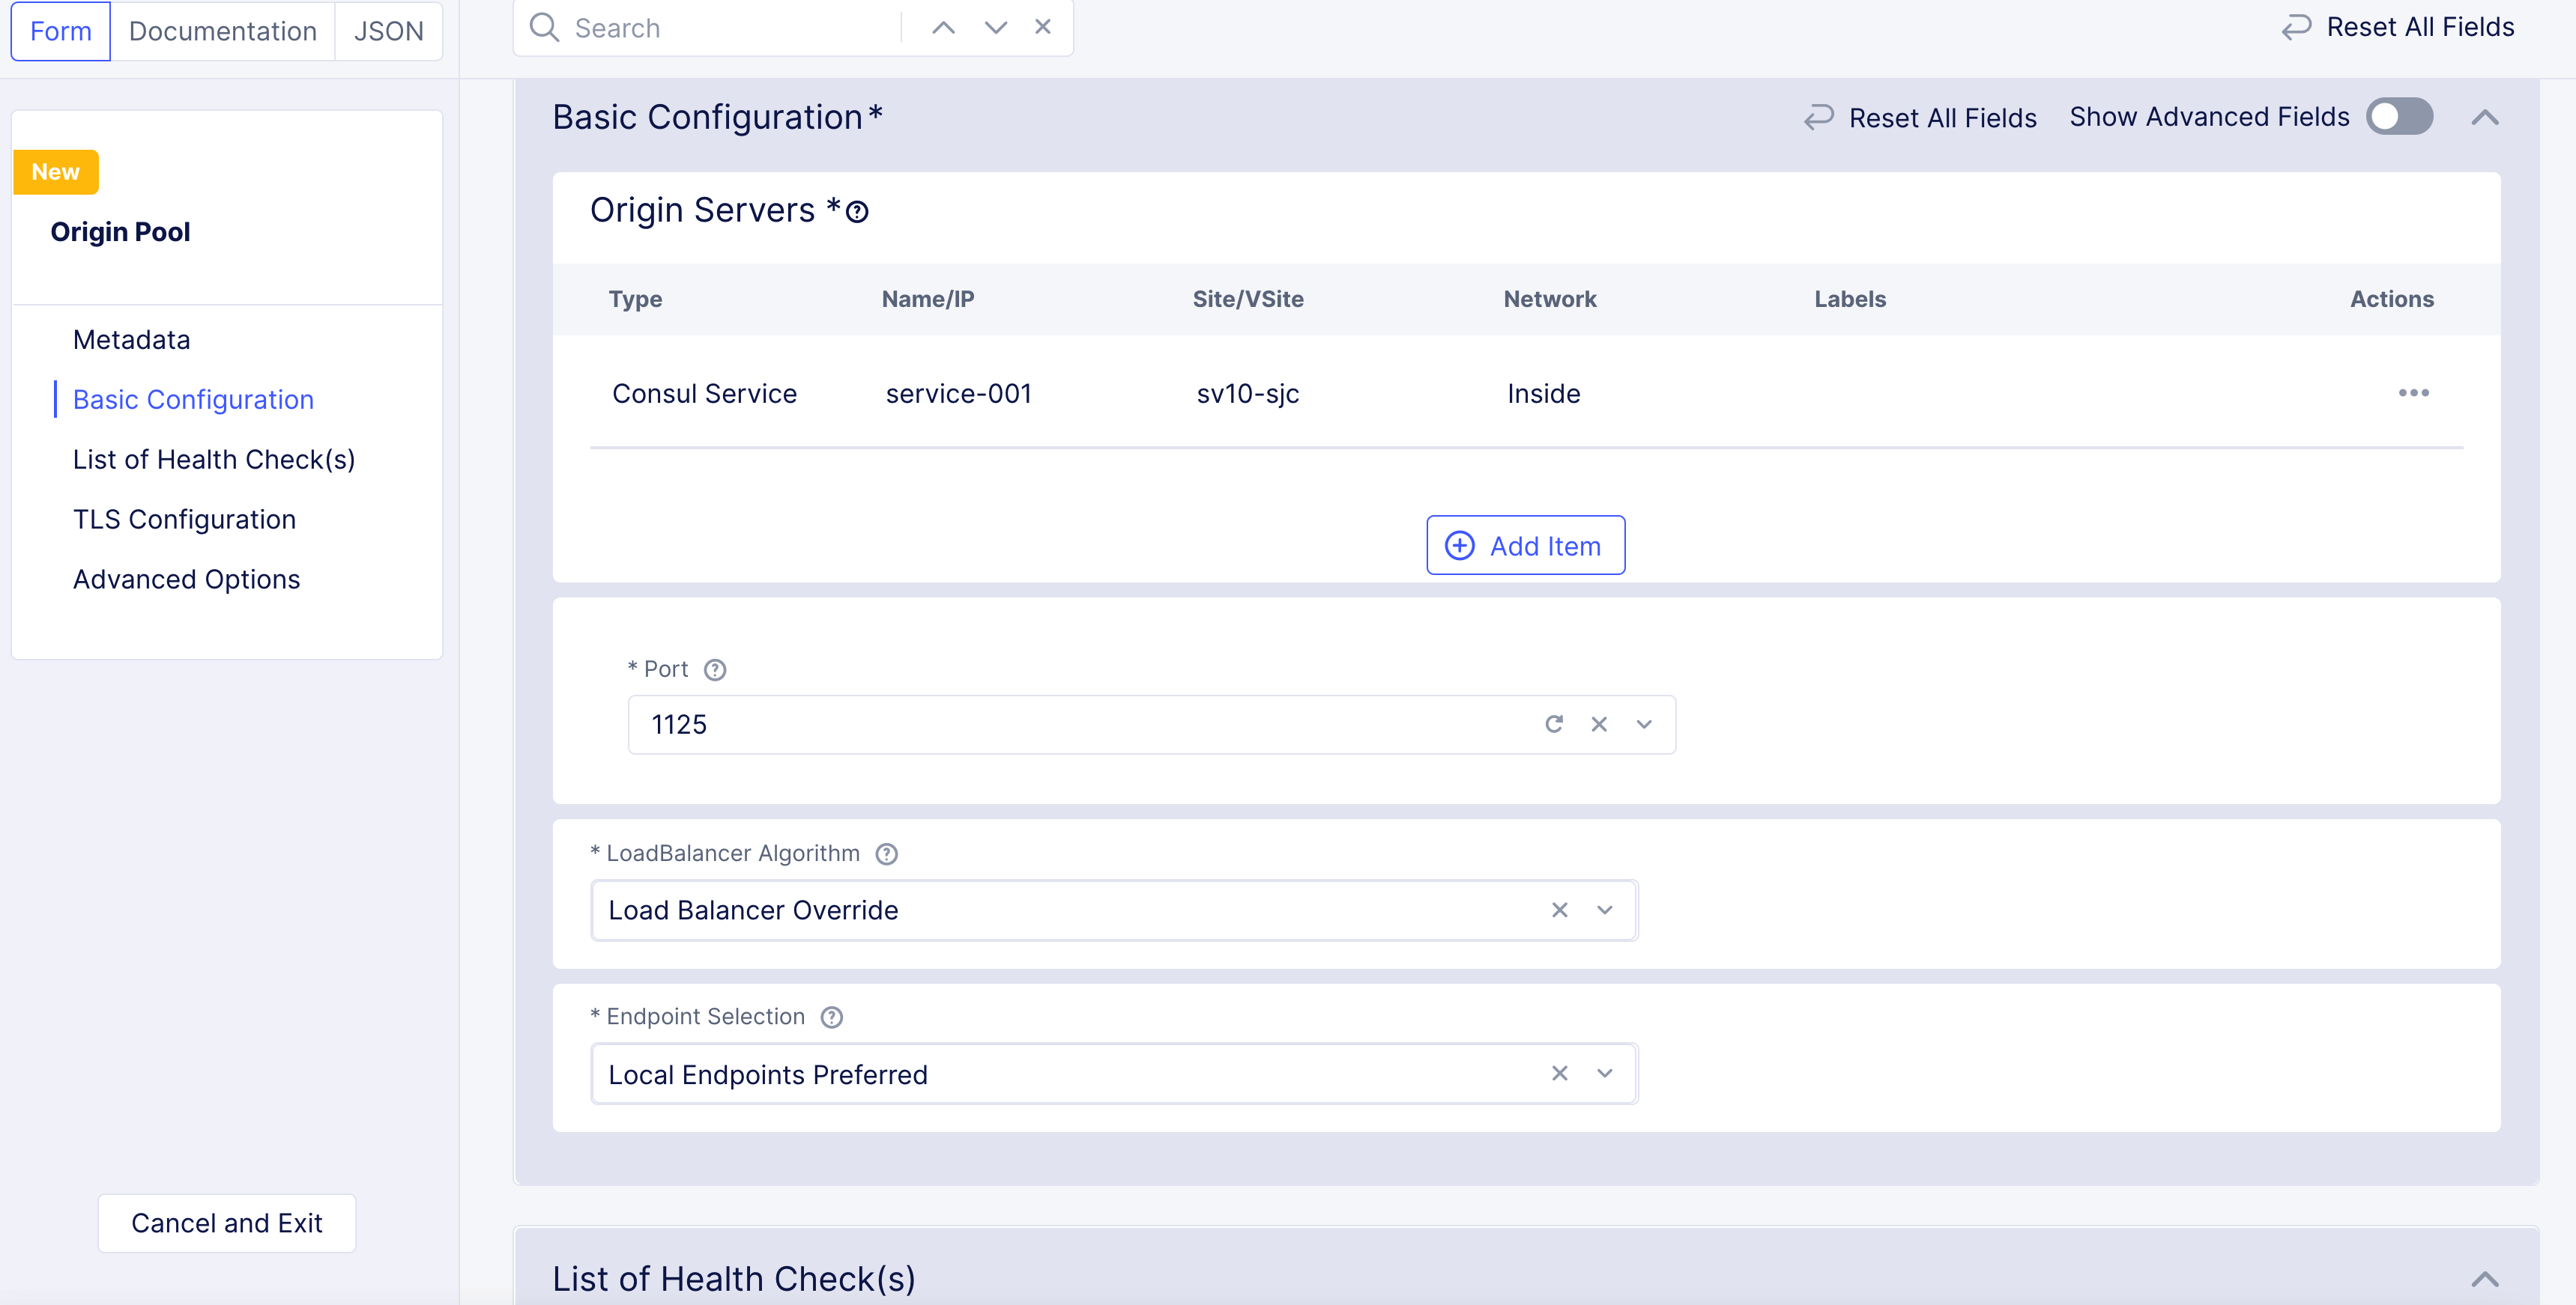This screenshot has width=2576, height=1305.
Task: Clear the Port value with X icon
Action: click(1599, 725)
